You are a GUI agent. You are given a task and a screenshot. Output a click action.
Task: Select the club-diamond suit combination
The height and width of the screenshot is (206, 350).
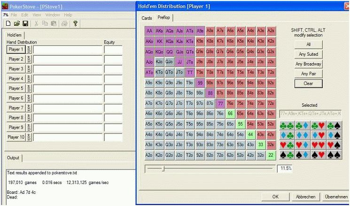pos(303,126)
